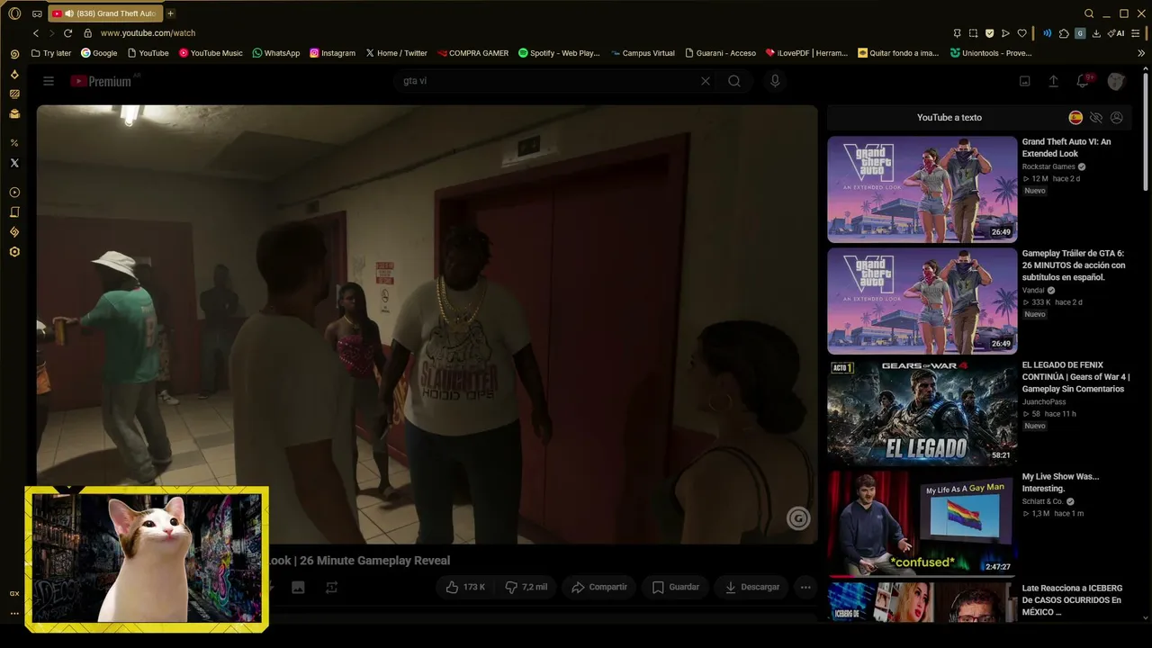Go to YouTube Premium home logo
The width and height of the screenshot is (1152, 648).
point(101,81)
